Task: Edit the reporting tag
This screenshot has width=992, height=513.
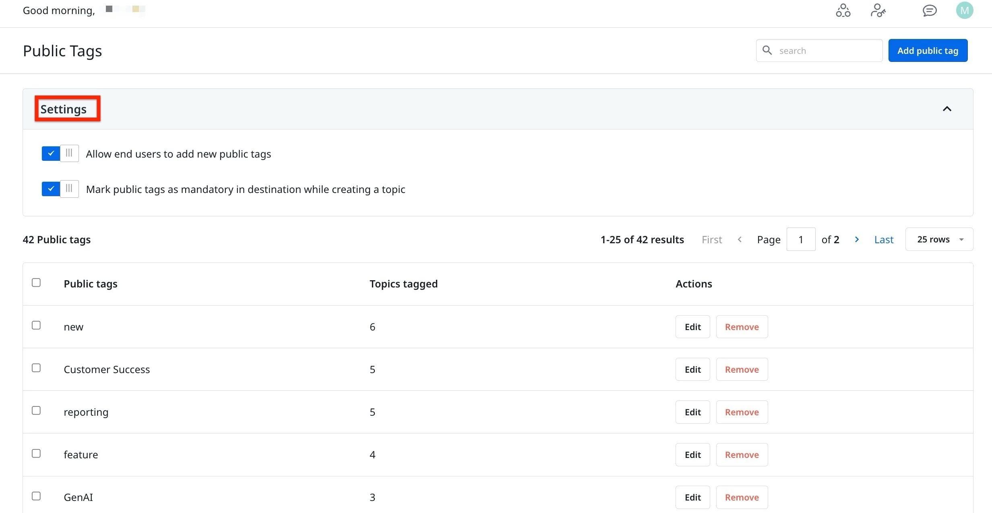Action: point(692,412)
